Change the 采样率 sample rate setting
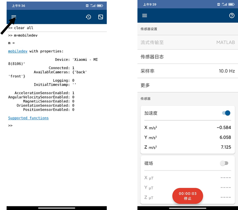The image size is (238, 210). (x=188, y=71)
